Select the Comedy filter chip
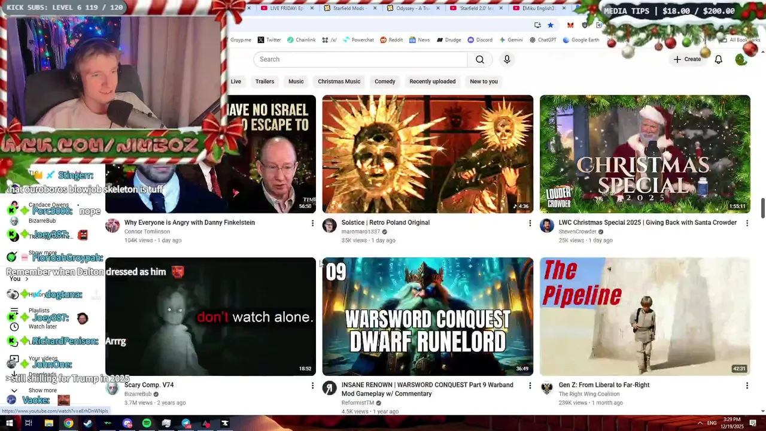766x431 pixels. point(385,81)
